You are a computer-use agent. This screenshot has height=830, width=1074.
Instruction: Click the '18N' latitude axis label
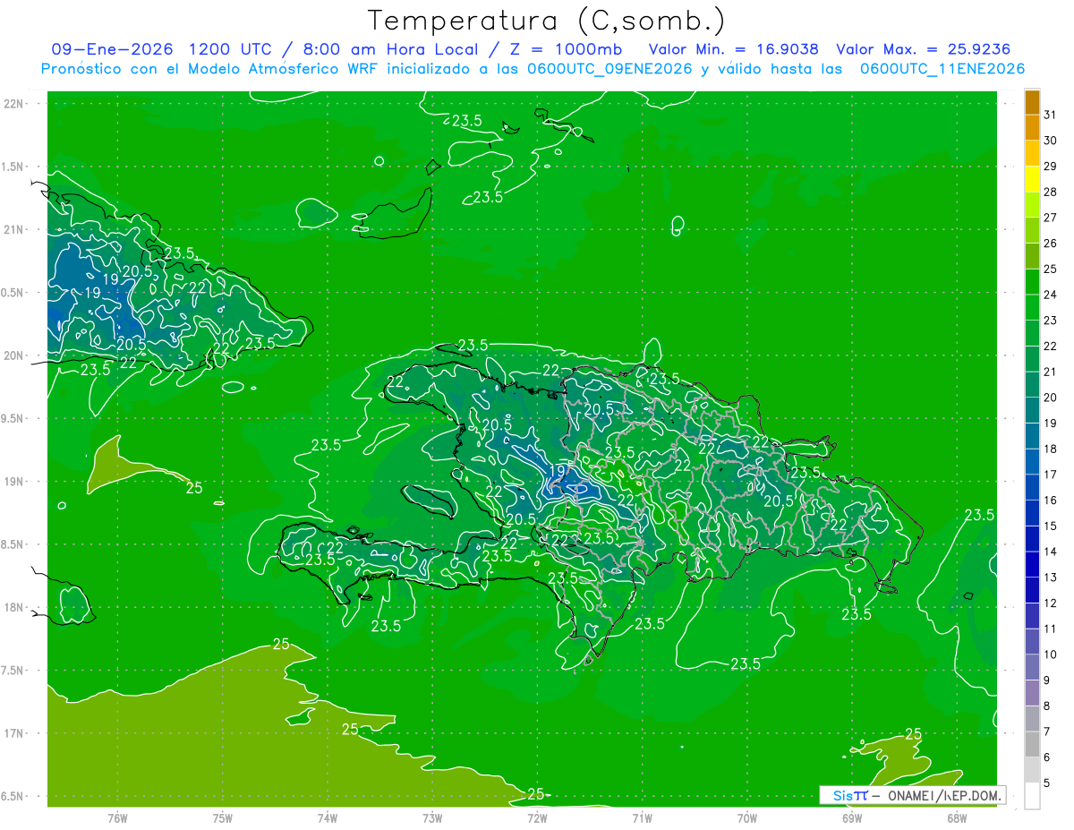pos(13,607)
